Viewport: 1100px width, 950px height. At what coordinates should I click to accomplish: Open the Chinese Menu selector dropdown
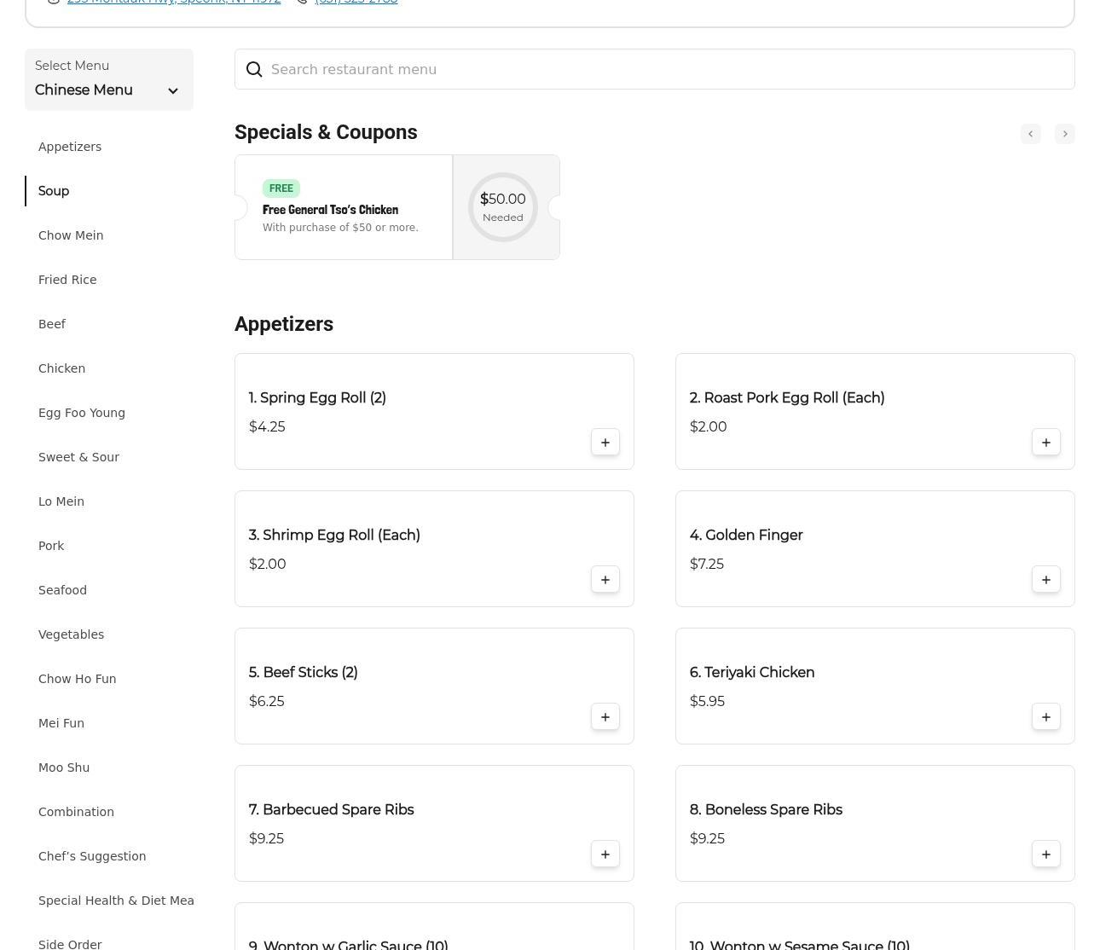pos(108,80)
